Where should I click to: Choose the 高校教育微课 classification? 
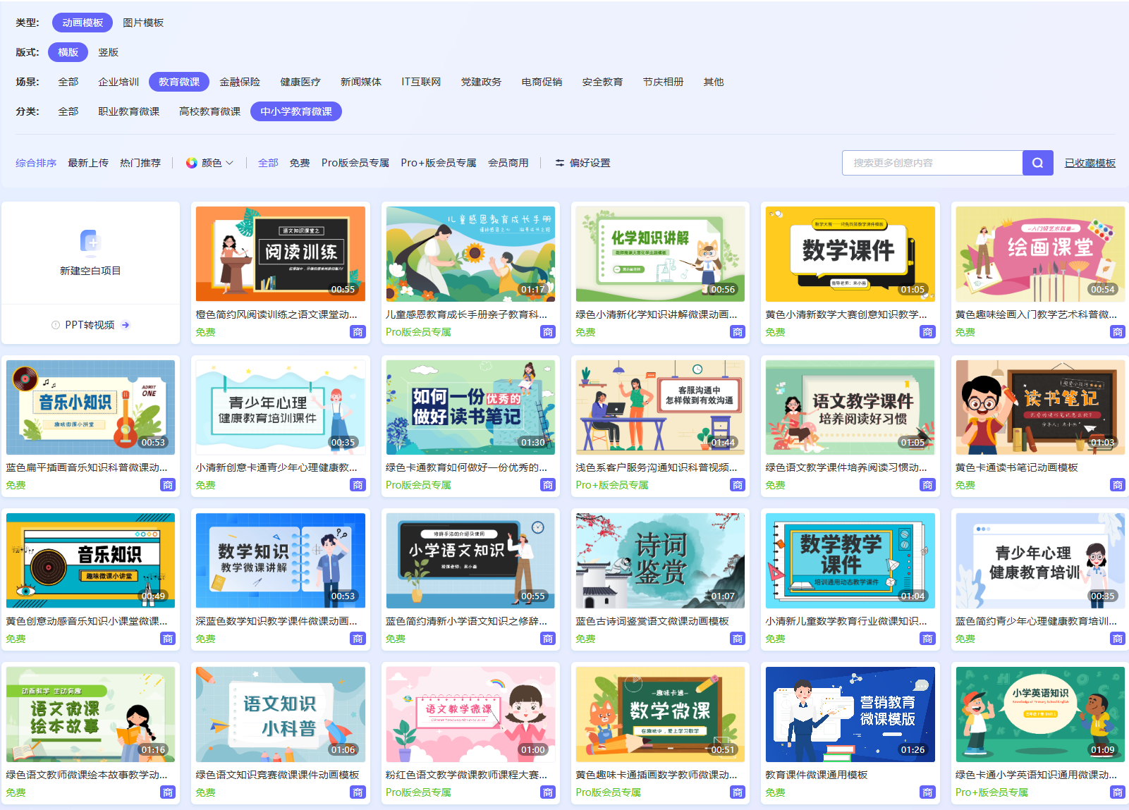tap(209, 111)
